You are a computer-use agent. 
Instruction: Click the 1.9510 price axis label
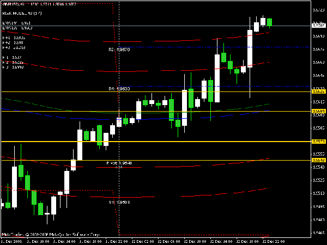(319, 193)
